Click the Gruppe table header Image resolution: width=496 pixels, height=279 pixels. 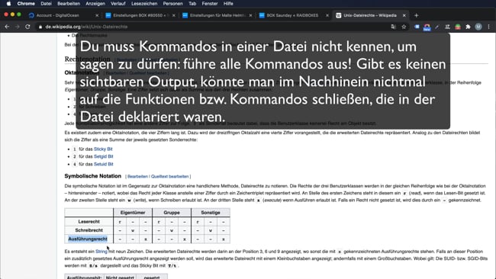coord(172,213)
